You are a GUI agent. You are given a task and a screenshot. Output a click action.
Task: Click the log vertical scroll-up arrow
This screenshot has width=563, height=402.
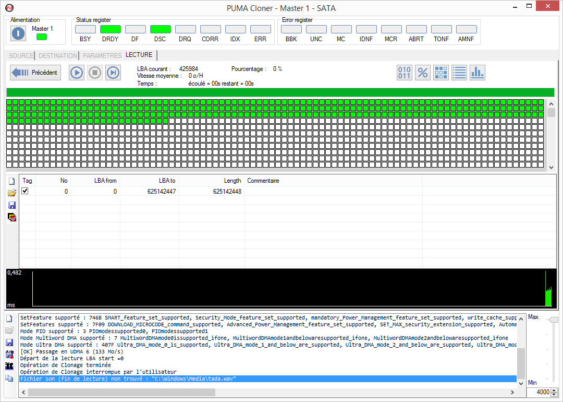click(x=521, y=319)
